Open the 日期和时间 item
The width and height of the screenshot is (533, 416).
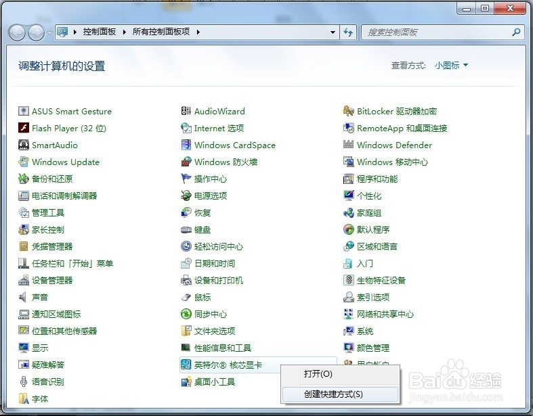(208, 264)
